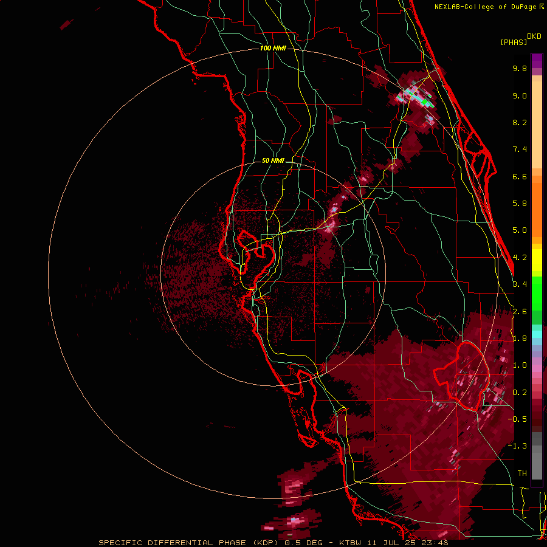547x547 pixels.
Task: Click the TH threshold label on legend
Action: point(522,473)
